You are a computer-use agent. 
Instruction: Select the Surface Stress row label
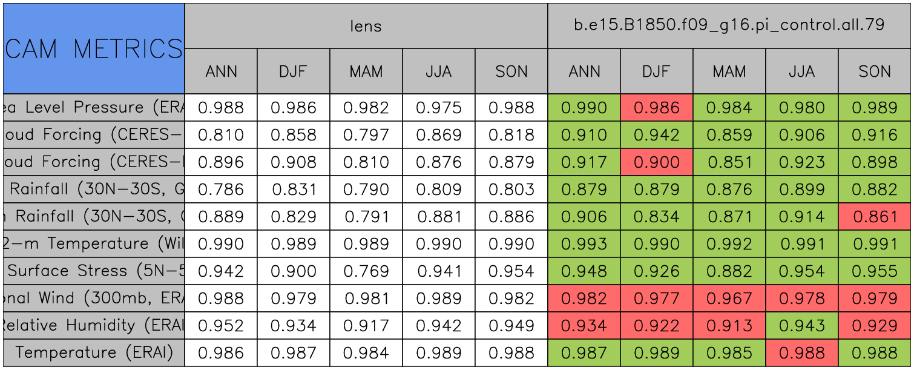click(x=94, y=271)
